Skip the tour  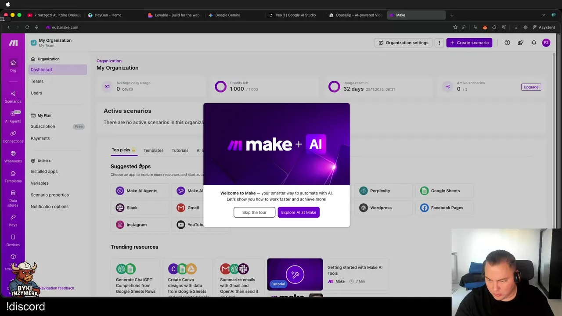click(x=254, y=212)
